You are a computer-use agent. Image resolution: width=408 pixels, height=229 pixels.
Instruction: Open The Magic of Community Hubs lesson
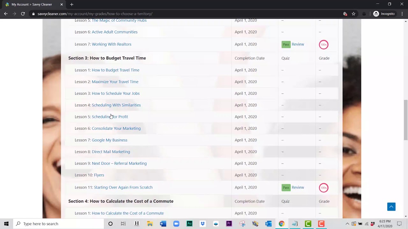[119, 20]
